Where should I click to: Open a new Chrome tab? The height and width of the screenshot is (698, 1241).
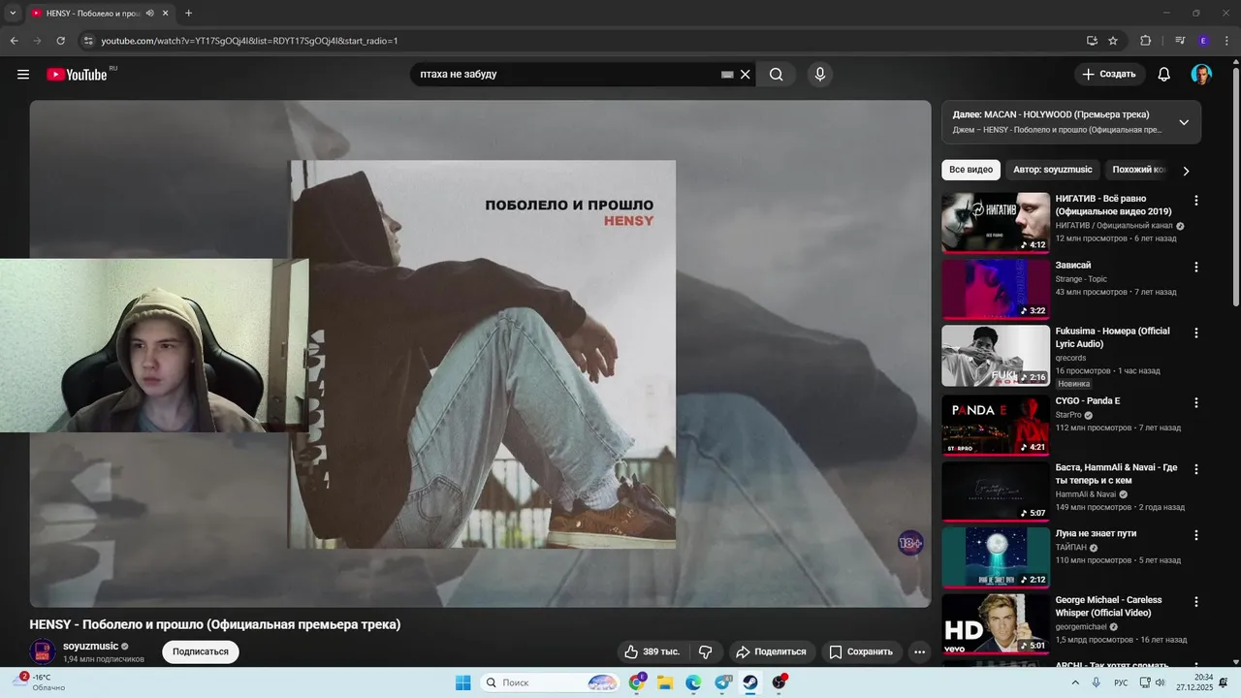(x=188, y=14)
